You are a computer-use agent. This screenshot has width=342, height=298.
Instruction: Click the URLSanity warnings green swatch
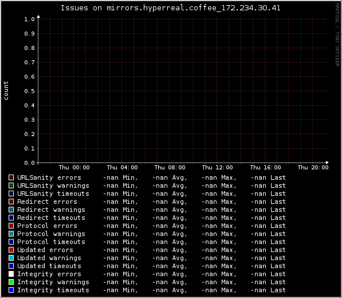tap(11, 185)
